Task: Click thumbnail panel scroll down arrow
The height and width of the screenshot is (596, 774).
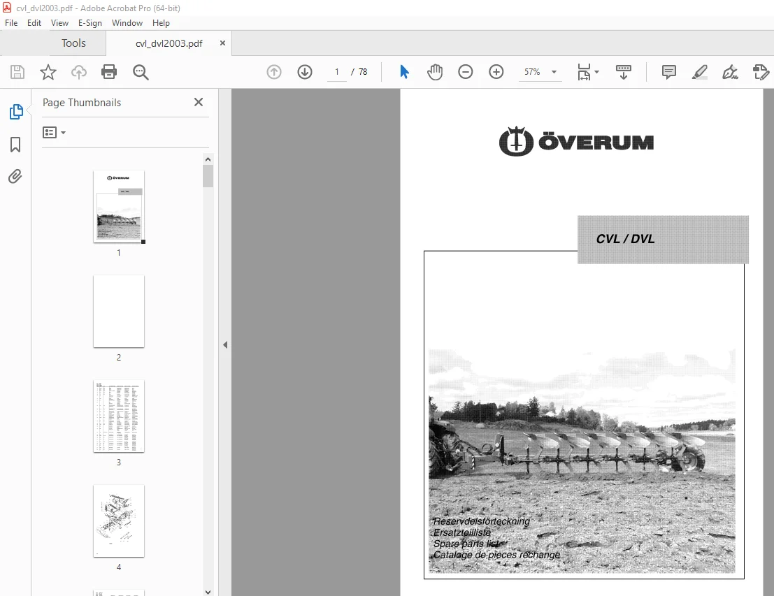Action: click(x=208, y=592)
